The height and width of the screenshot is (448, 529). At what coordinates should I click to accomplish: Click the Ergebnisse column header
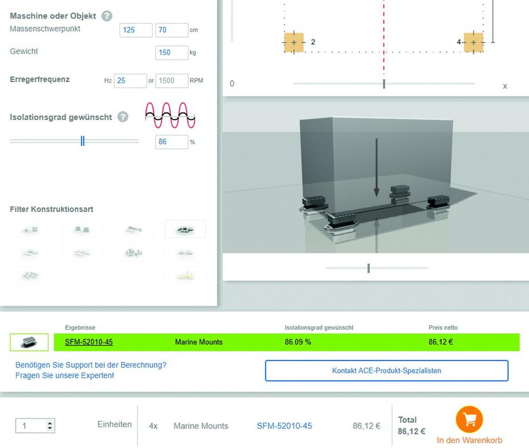click(x=80, y=328)
